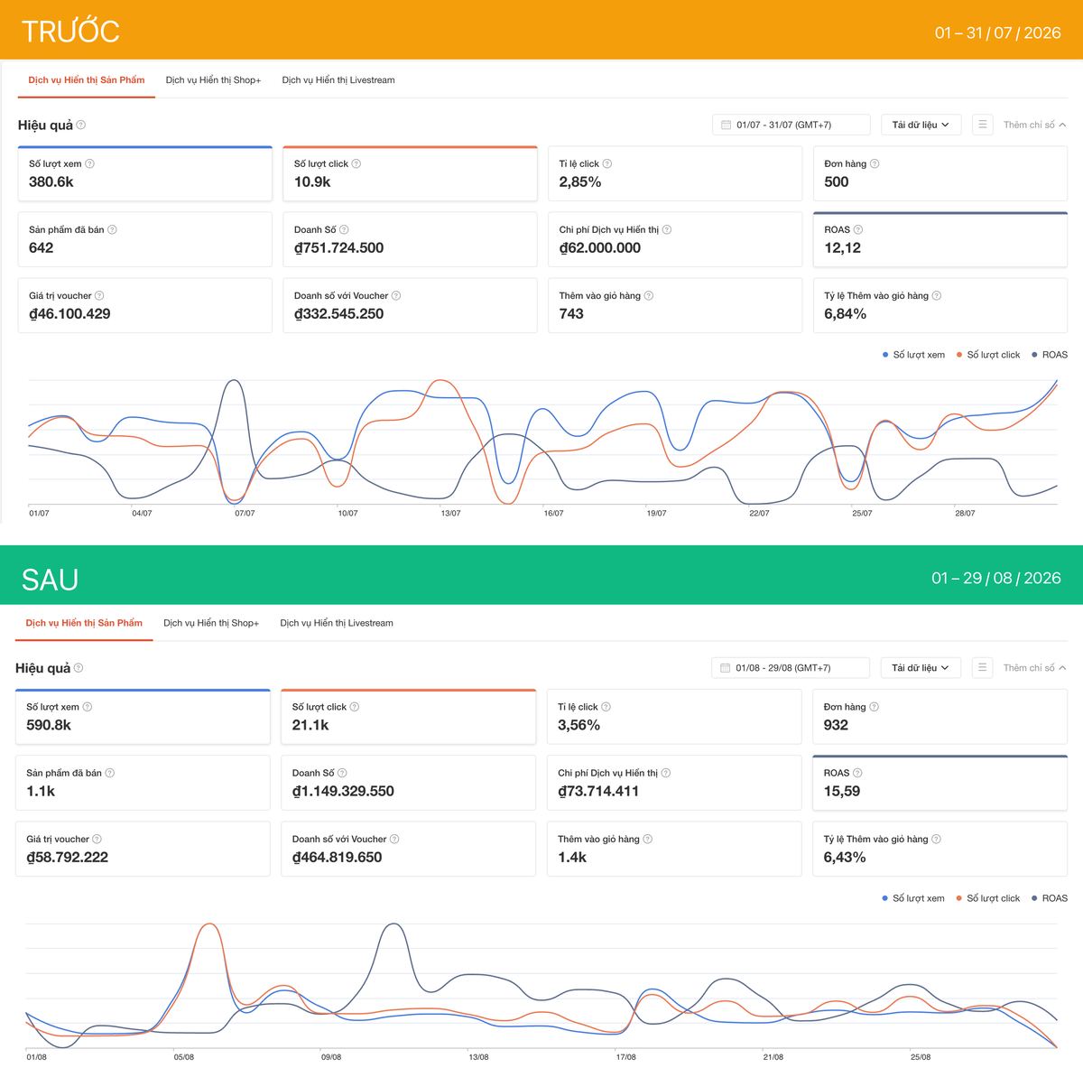Show the help tooltip for Tỷ lệ Thêm vào giỏ hàng 6,43%
The height and width of the screenshot is (1068, 1083).
point(936,839)
